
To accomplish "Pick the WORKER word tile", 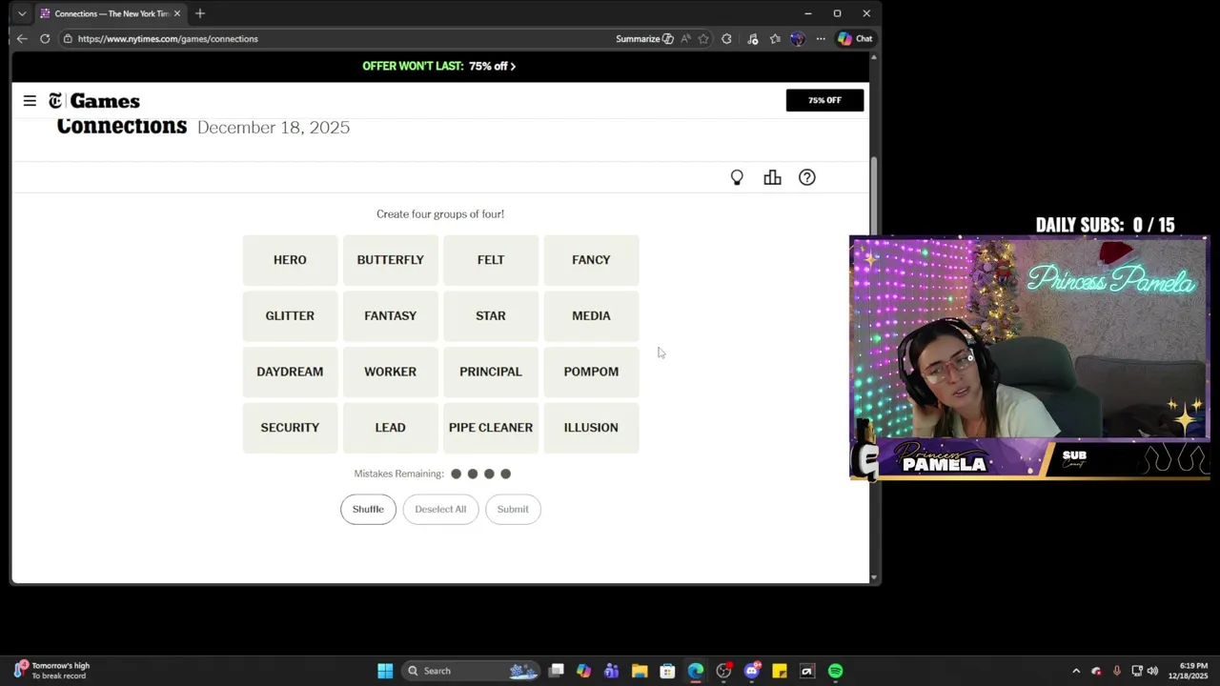I will (x=390, y=372).
